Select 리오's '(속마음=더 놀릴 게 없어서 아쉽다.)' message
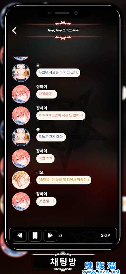 (64, 180)
